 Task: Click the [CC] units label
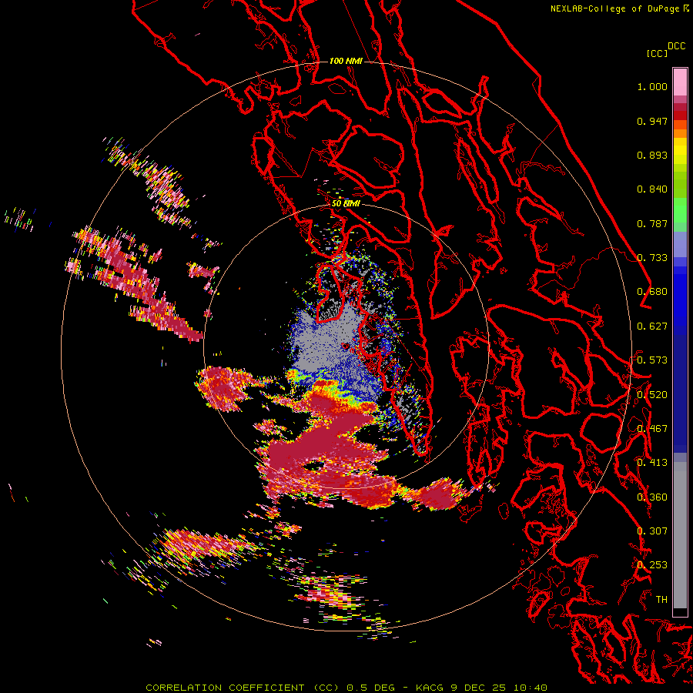[x=657, y=53]
